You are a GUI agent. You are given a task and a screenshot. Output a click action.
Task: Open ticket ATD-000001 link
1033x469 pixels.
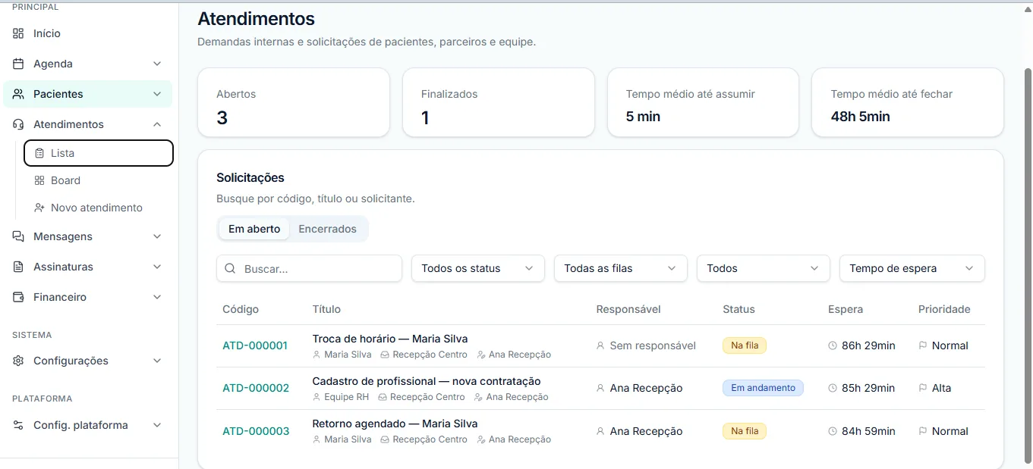coord(256,345)
